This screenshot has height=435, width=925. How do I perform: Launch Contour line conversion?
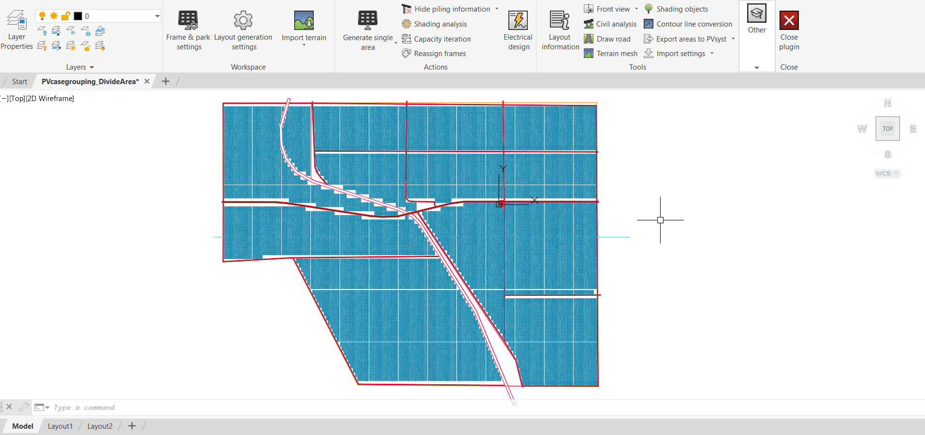coord(694,24)
